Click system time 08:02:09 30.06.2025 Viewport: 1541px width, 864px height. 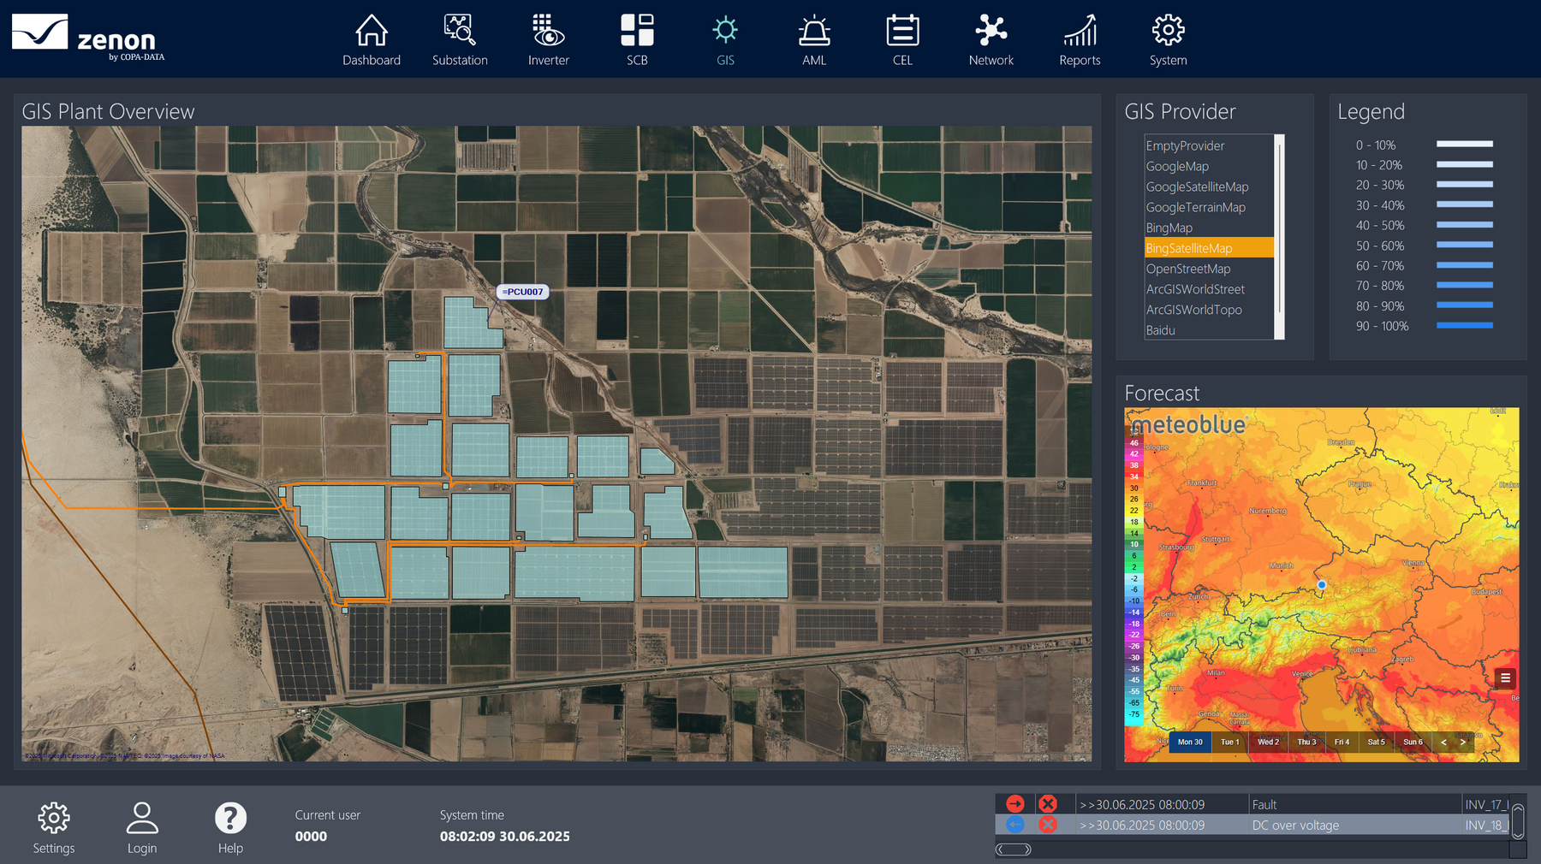(504, 836)
